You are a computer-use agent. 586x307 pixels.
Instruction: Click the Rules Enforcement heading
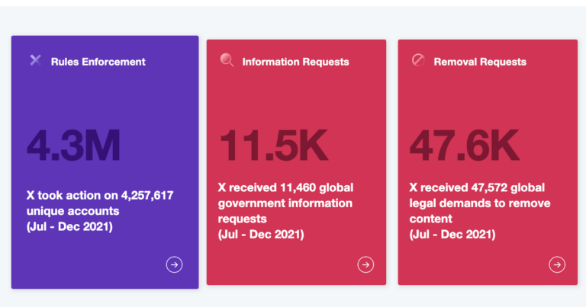(98, 62)
